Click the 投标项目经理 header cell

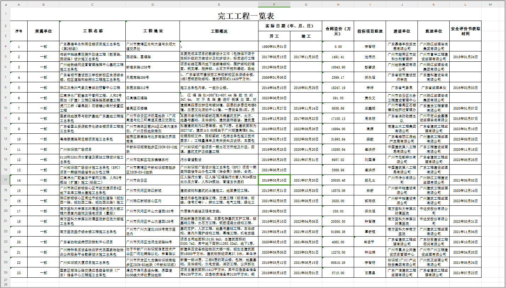(x=370, y=31)
